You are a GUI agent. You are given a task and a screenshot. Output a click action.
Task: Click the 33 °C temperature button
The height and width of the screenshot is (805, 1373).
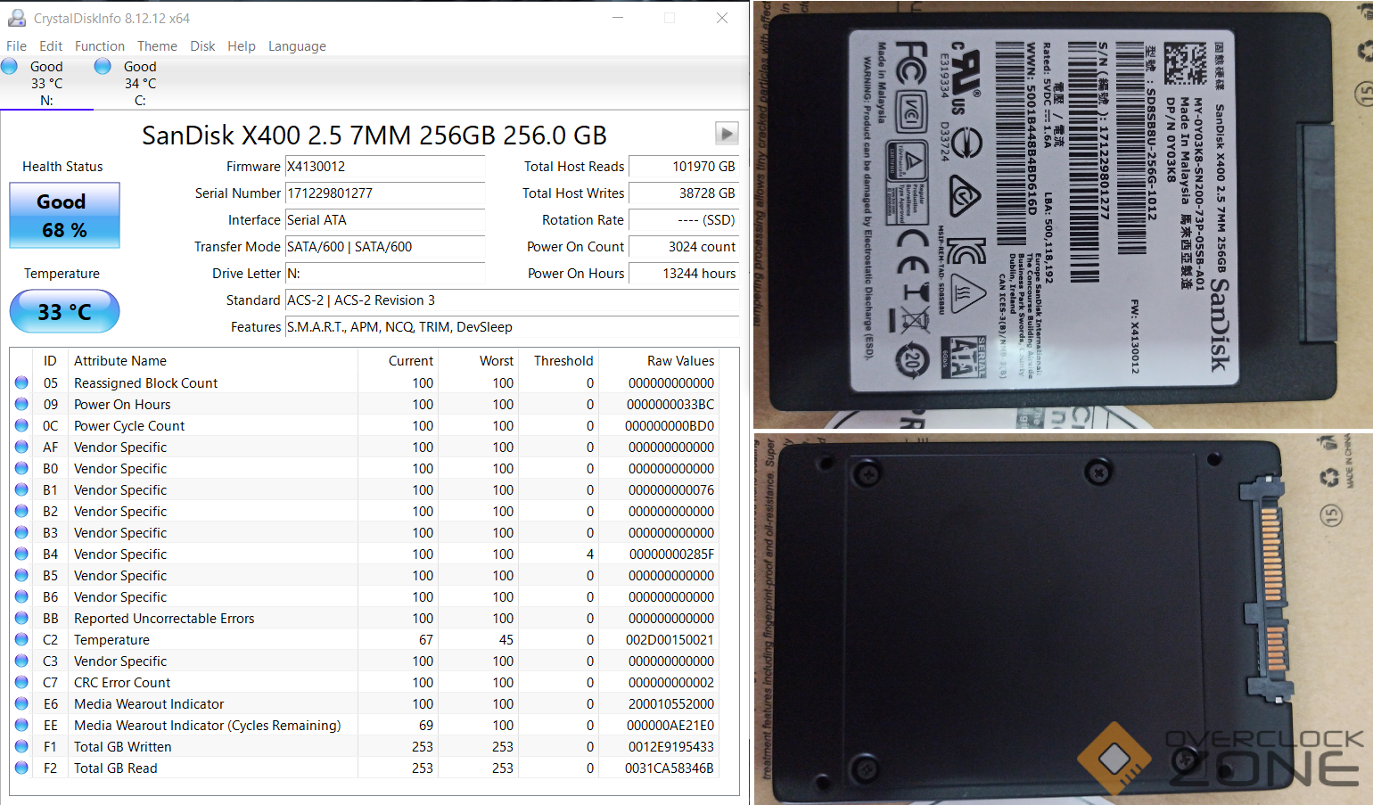pos(64,311)
